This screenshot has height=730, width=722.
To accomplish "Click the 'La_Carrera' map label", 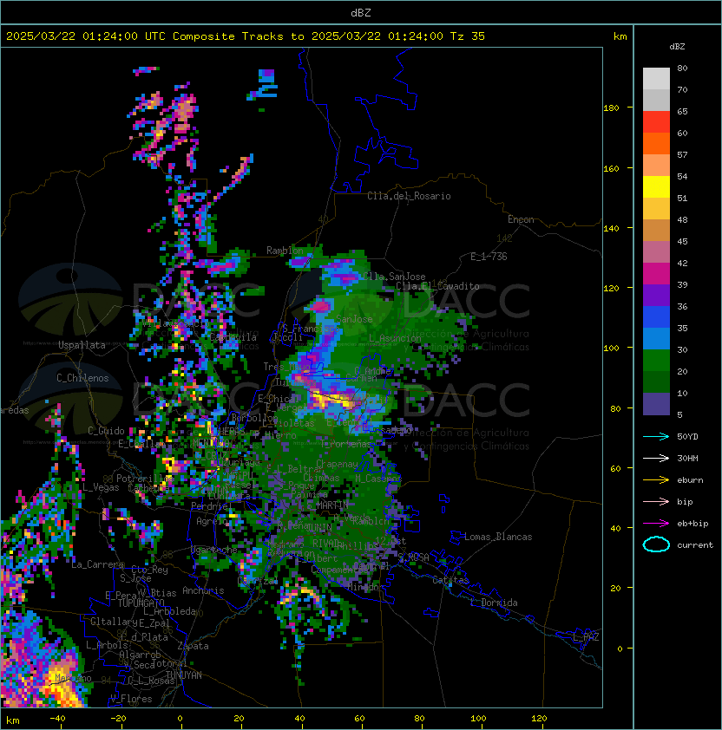I will 98,564.
